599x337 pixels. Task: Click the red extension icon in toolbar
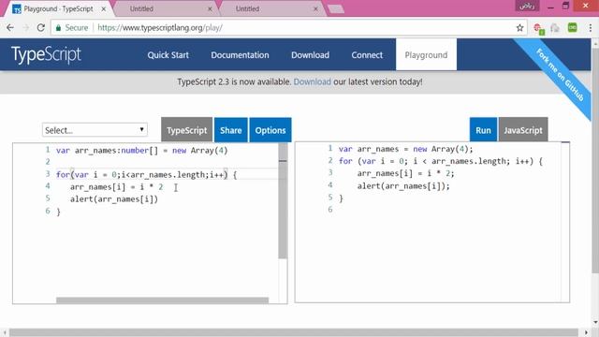538,28
